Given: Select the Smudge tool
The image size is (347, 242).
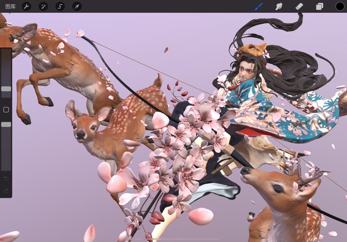Looking at the screenshot, I should point(279,7).
